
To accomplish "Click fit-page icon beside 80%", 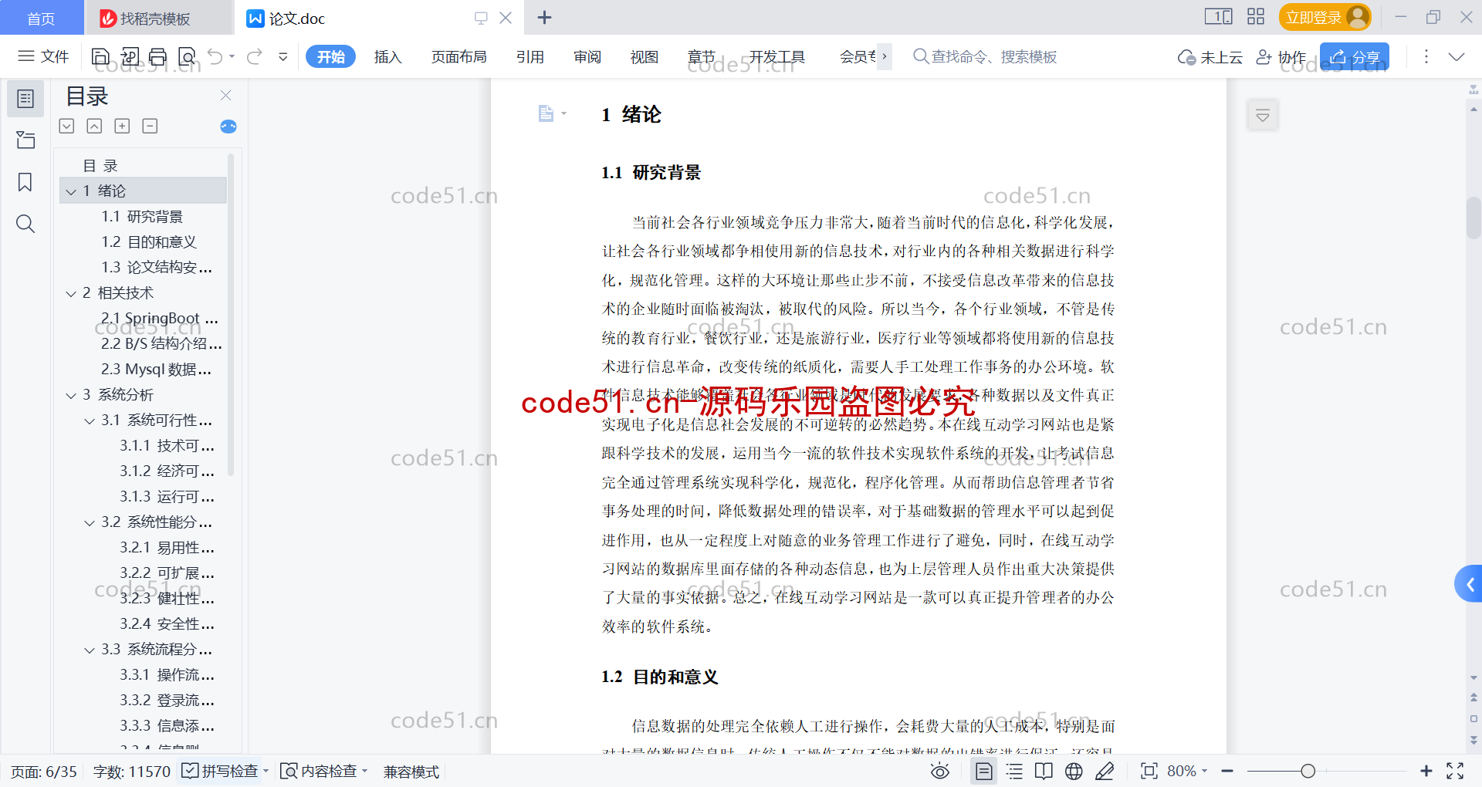I will pyautogui.click(x=1149, y=771).
